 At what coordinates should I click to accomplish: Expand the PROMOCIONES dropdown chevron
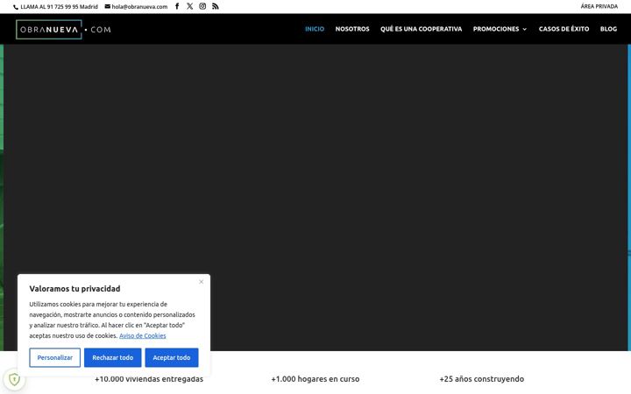coord(524,30)
